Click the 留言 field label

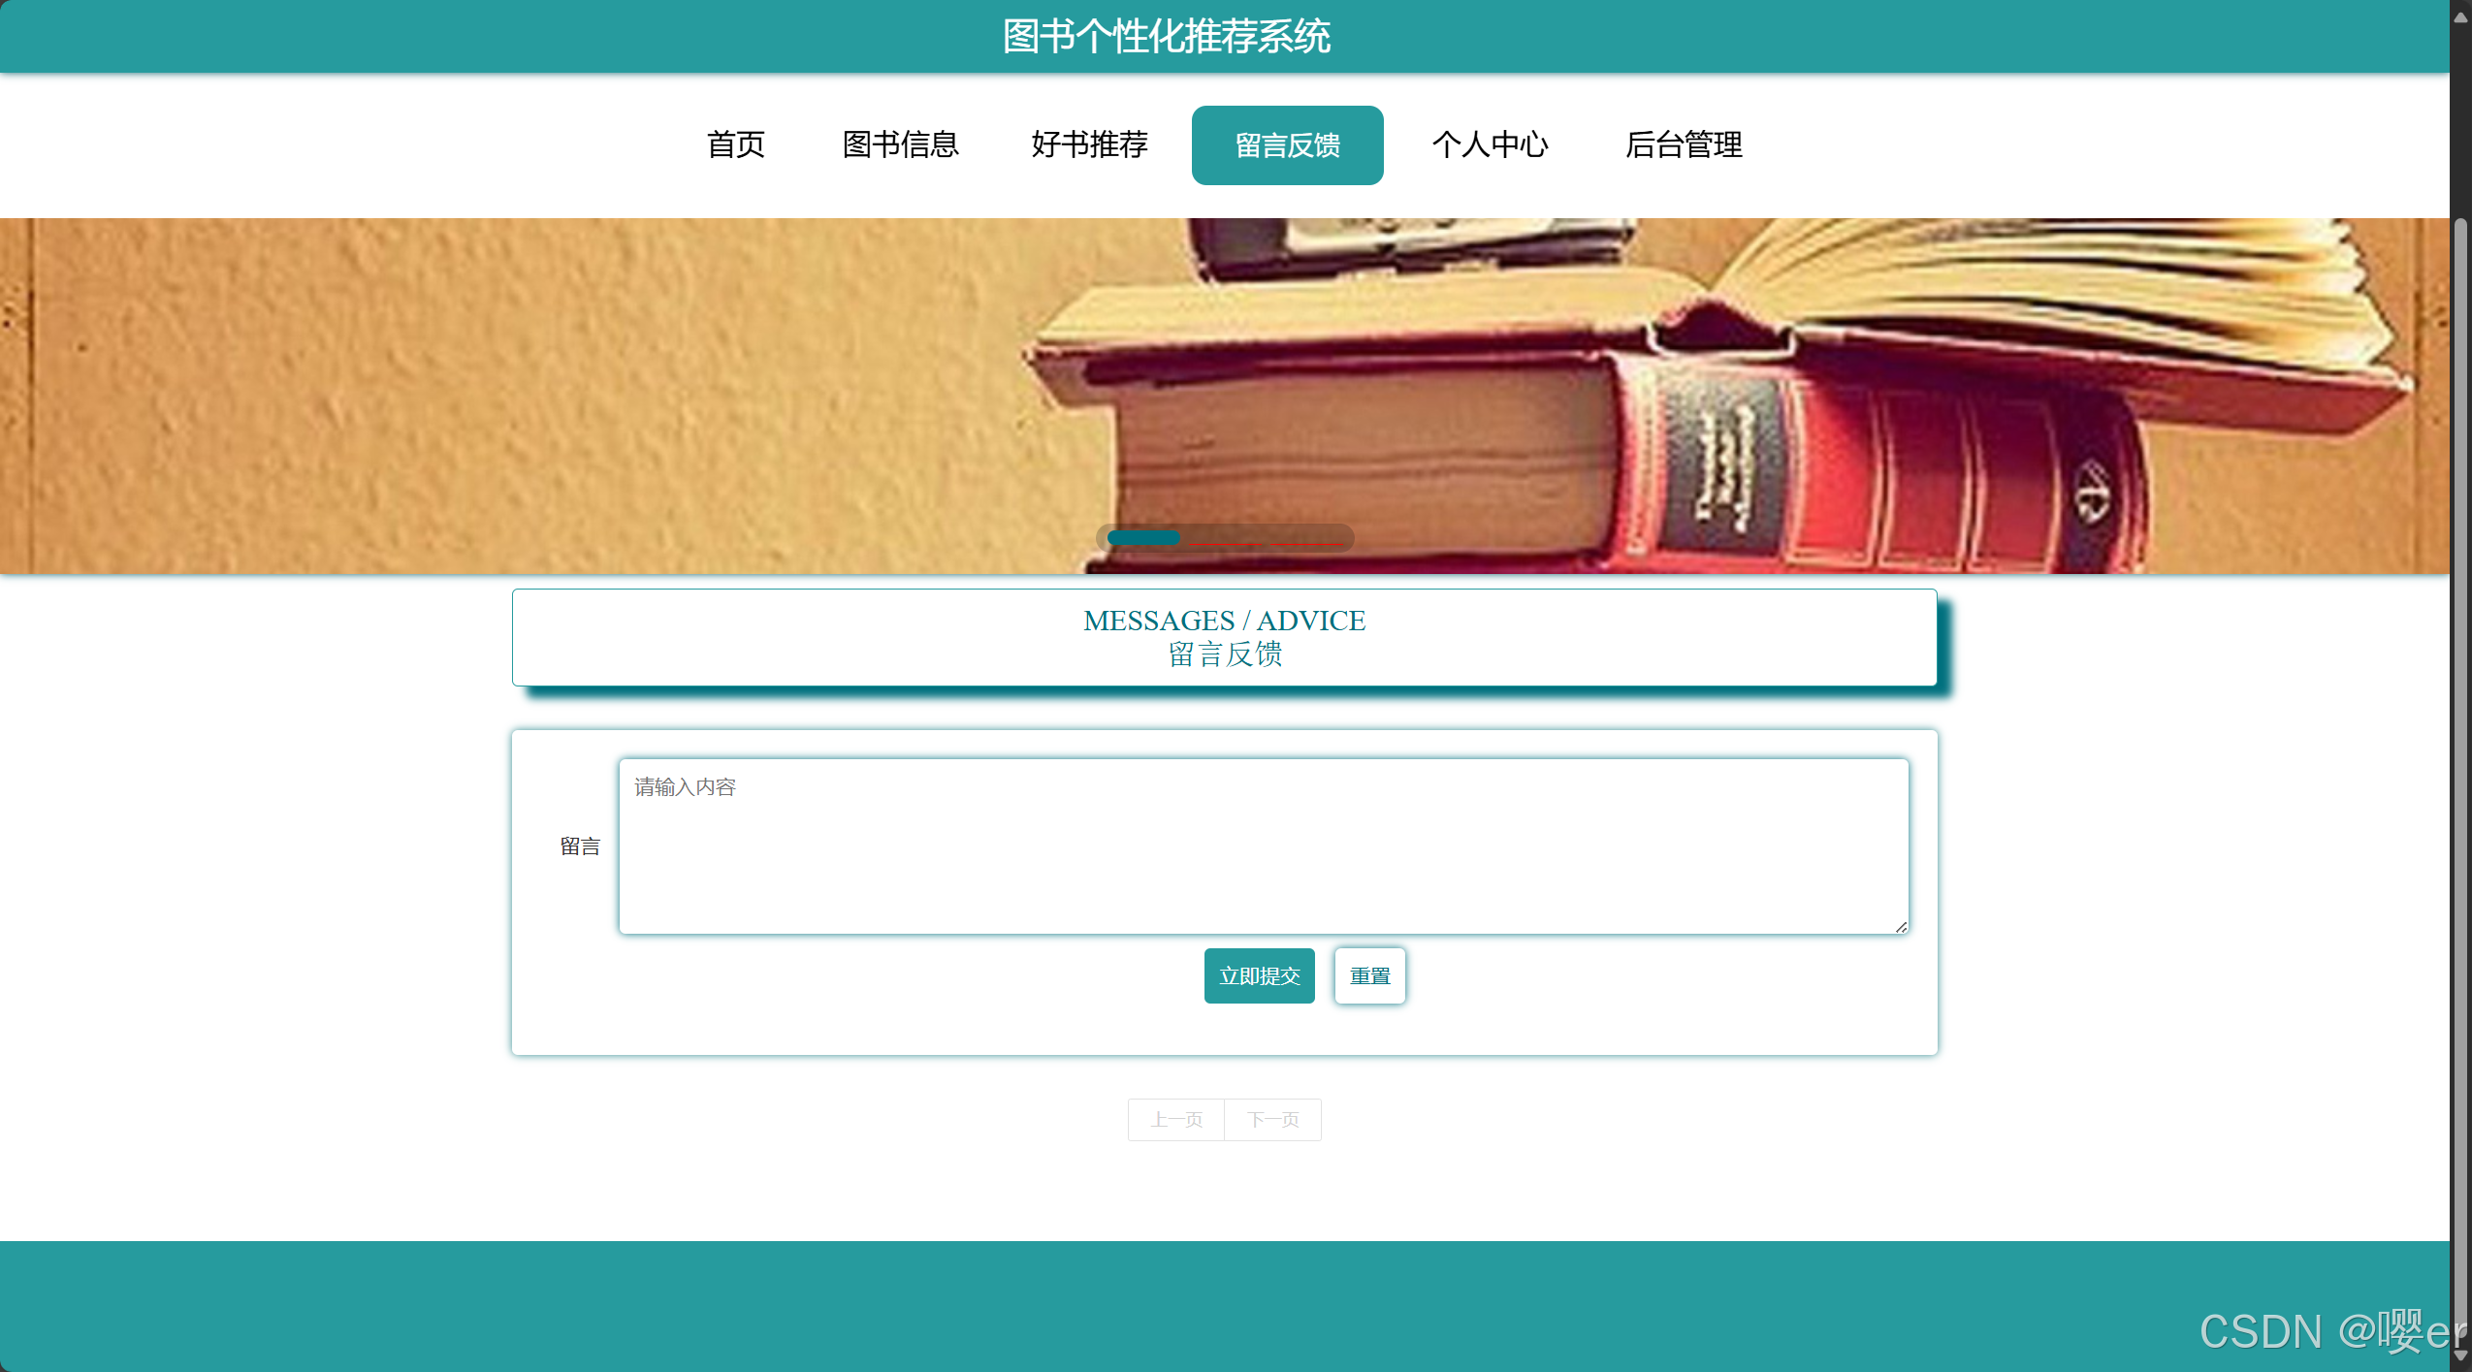coord(579,845)
